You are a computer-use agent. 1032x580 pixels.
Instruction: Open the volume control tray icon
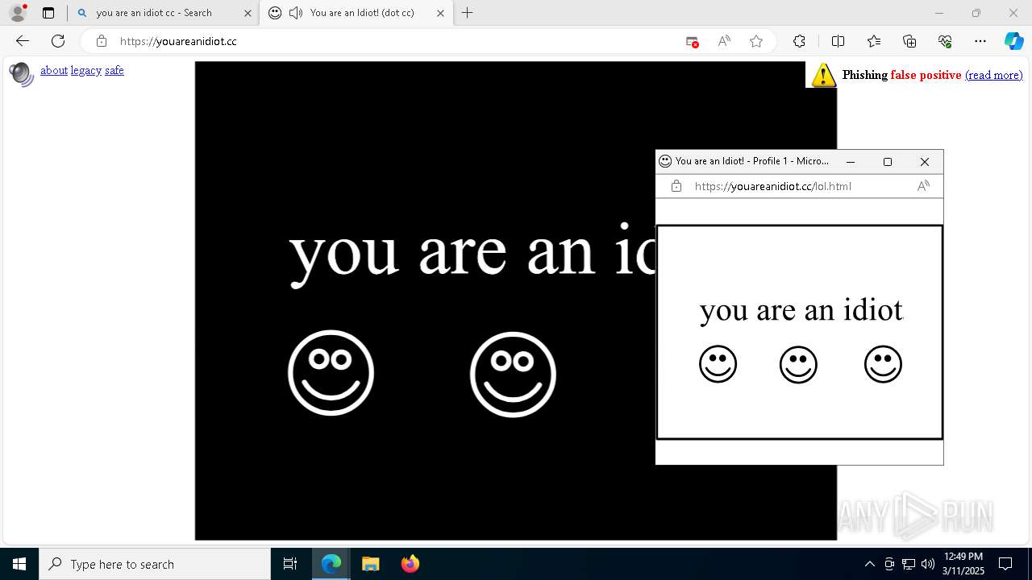coord(927,564)
